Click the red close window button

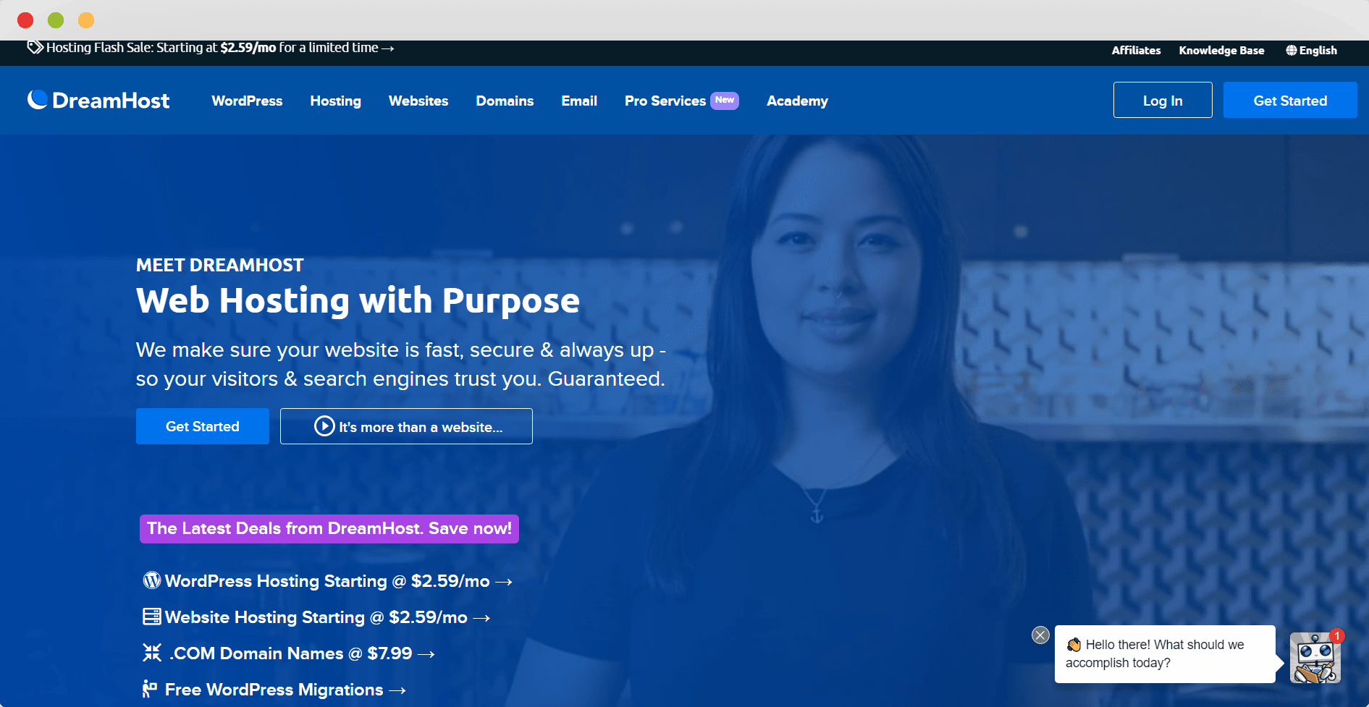[x=25, y=20]
